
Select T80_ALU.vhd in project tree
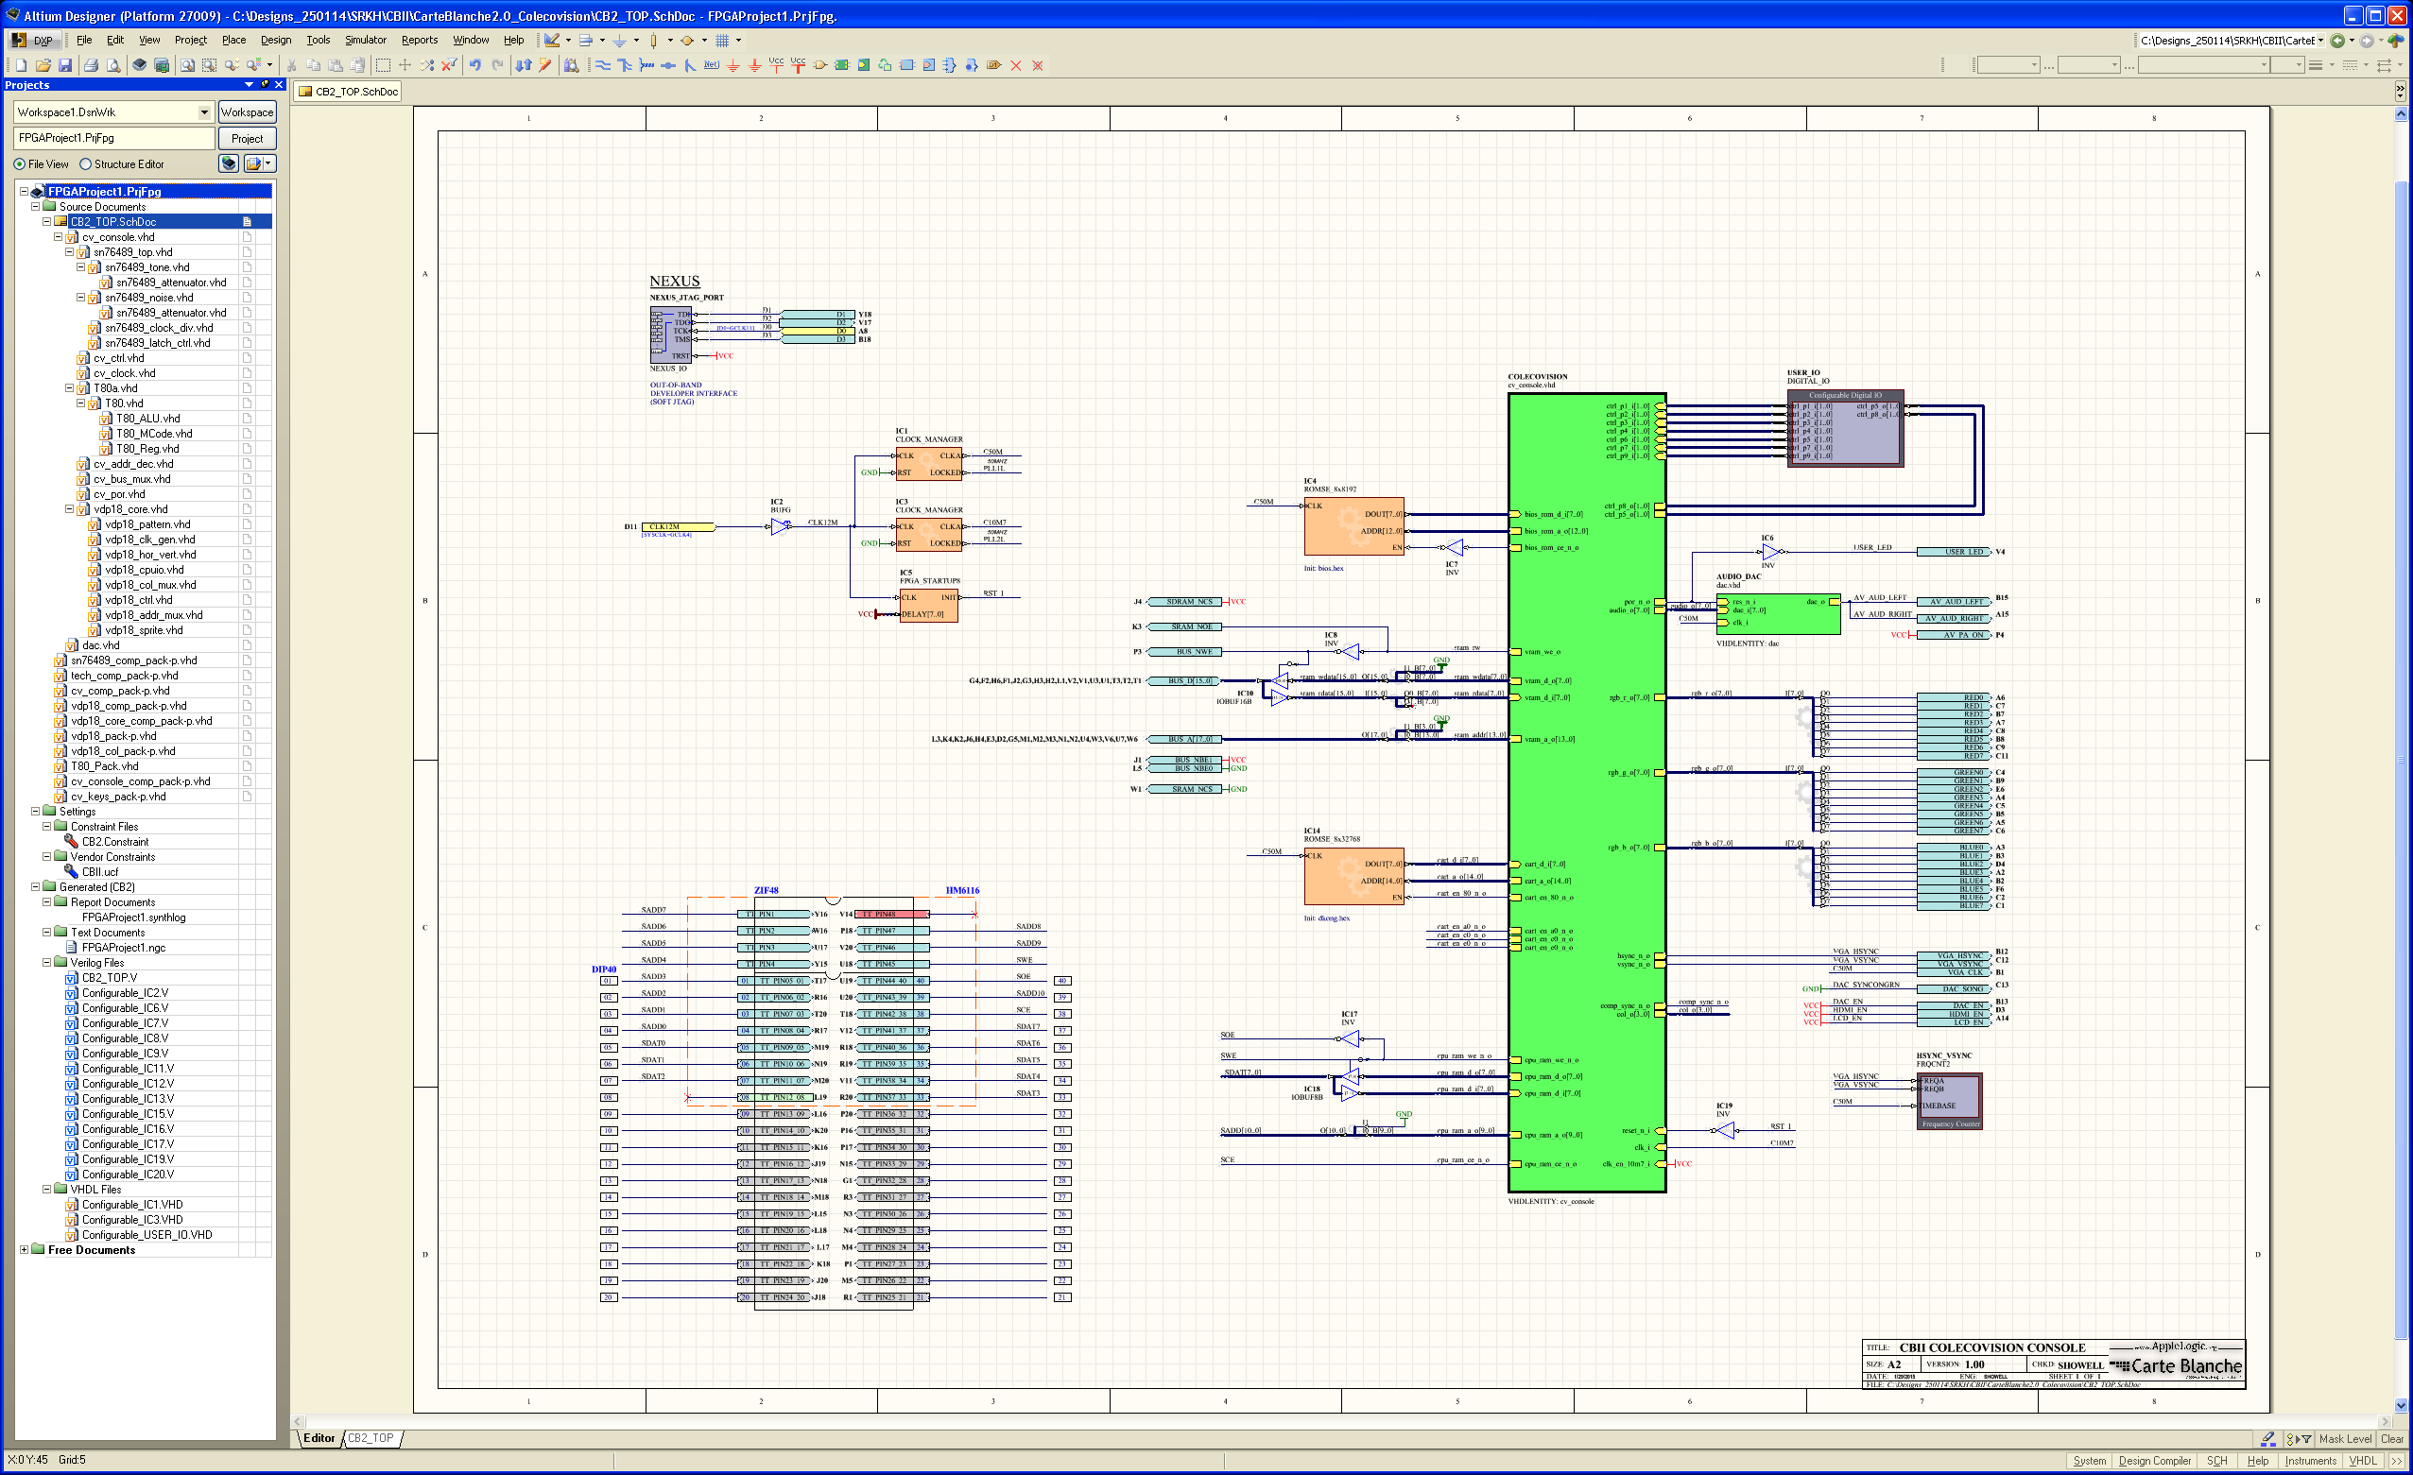(x=147, y=419)
